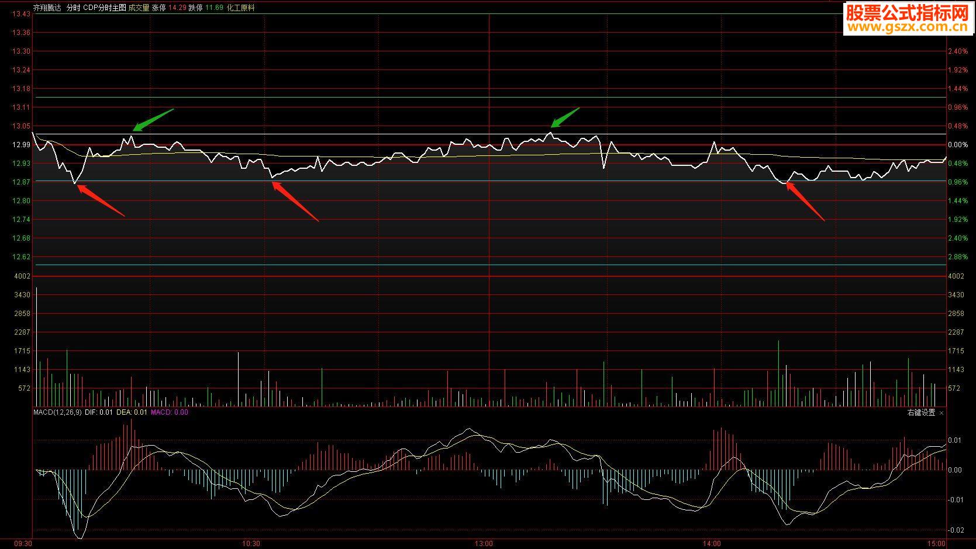The height and width of the screenshot is (549, 976).
Task: Open the 右键设置 settings link
Action: coord(921,412)
